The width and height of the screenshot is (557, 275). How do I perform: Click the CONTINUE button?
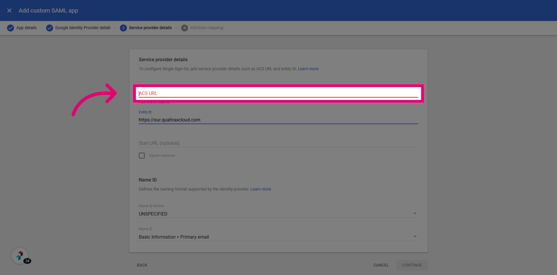click(412, 265)
